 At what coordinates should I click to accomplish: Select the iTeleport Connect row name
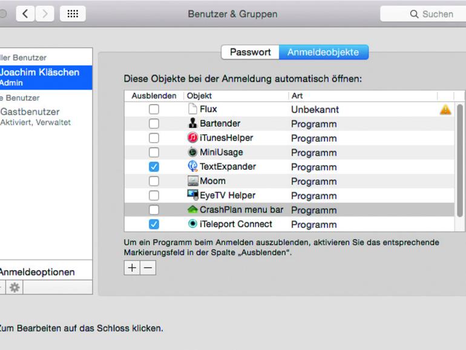coord(236,224)
